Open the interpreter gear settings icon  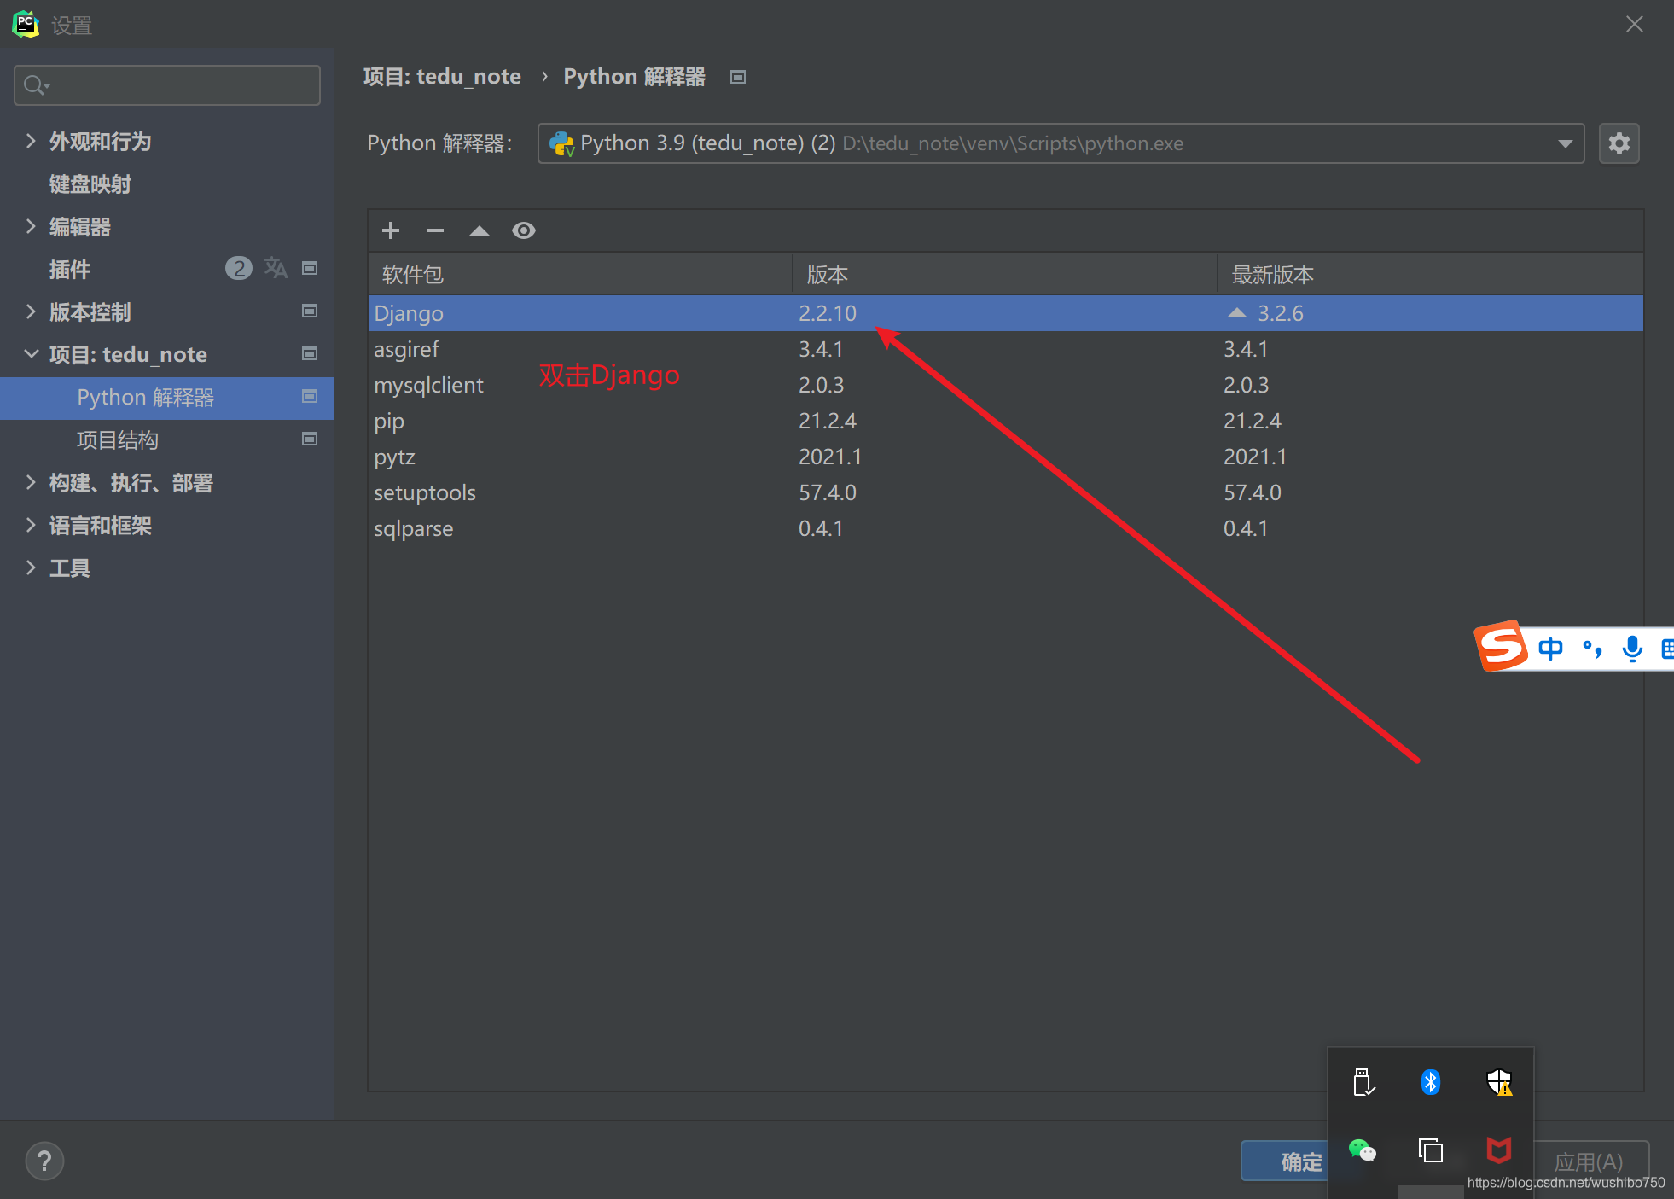(1619, 143)
